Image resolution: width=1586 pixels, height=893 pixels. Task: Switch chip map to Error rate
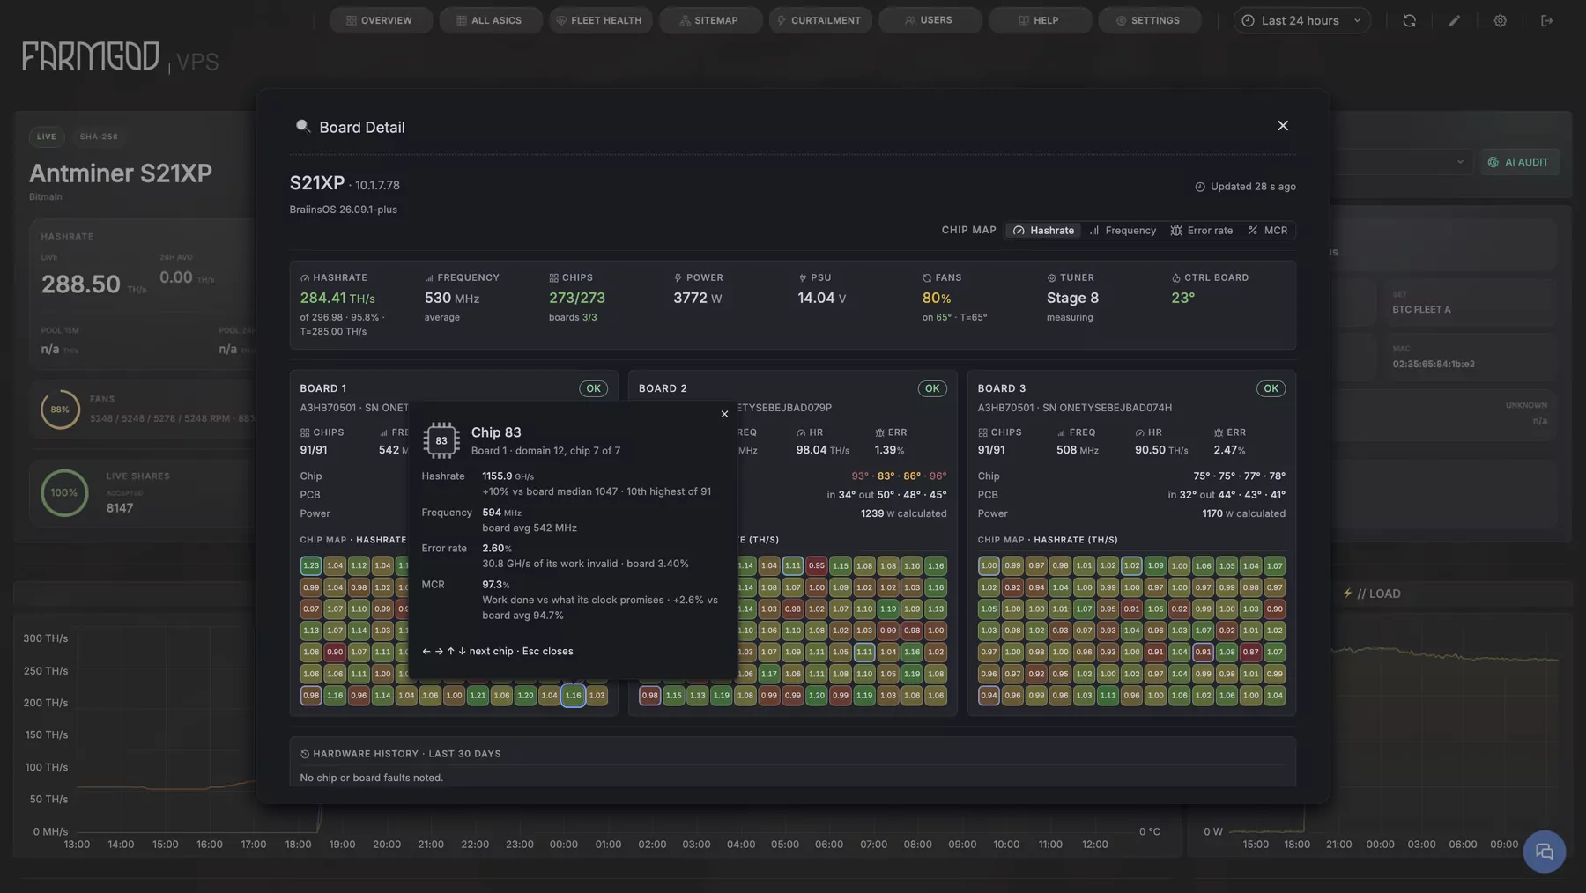pyautogui.click(x=1201, y=231)
